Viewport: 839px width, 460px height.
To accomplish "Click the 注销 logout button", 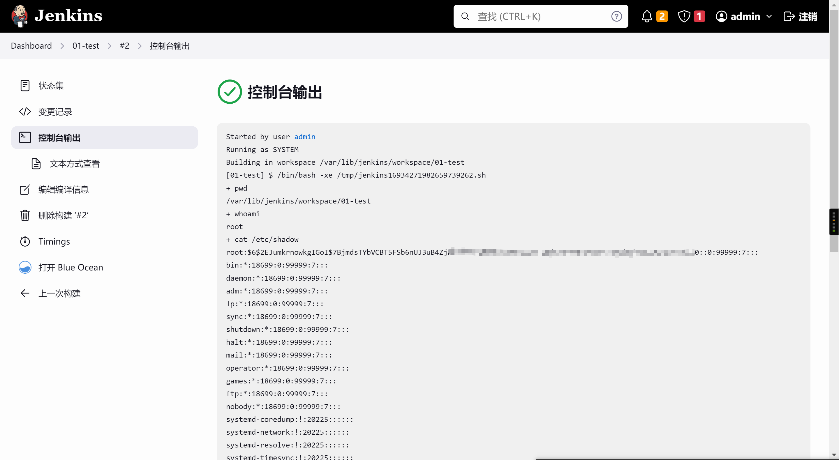I will coord(801,16).
